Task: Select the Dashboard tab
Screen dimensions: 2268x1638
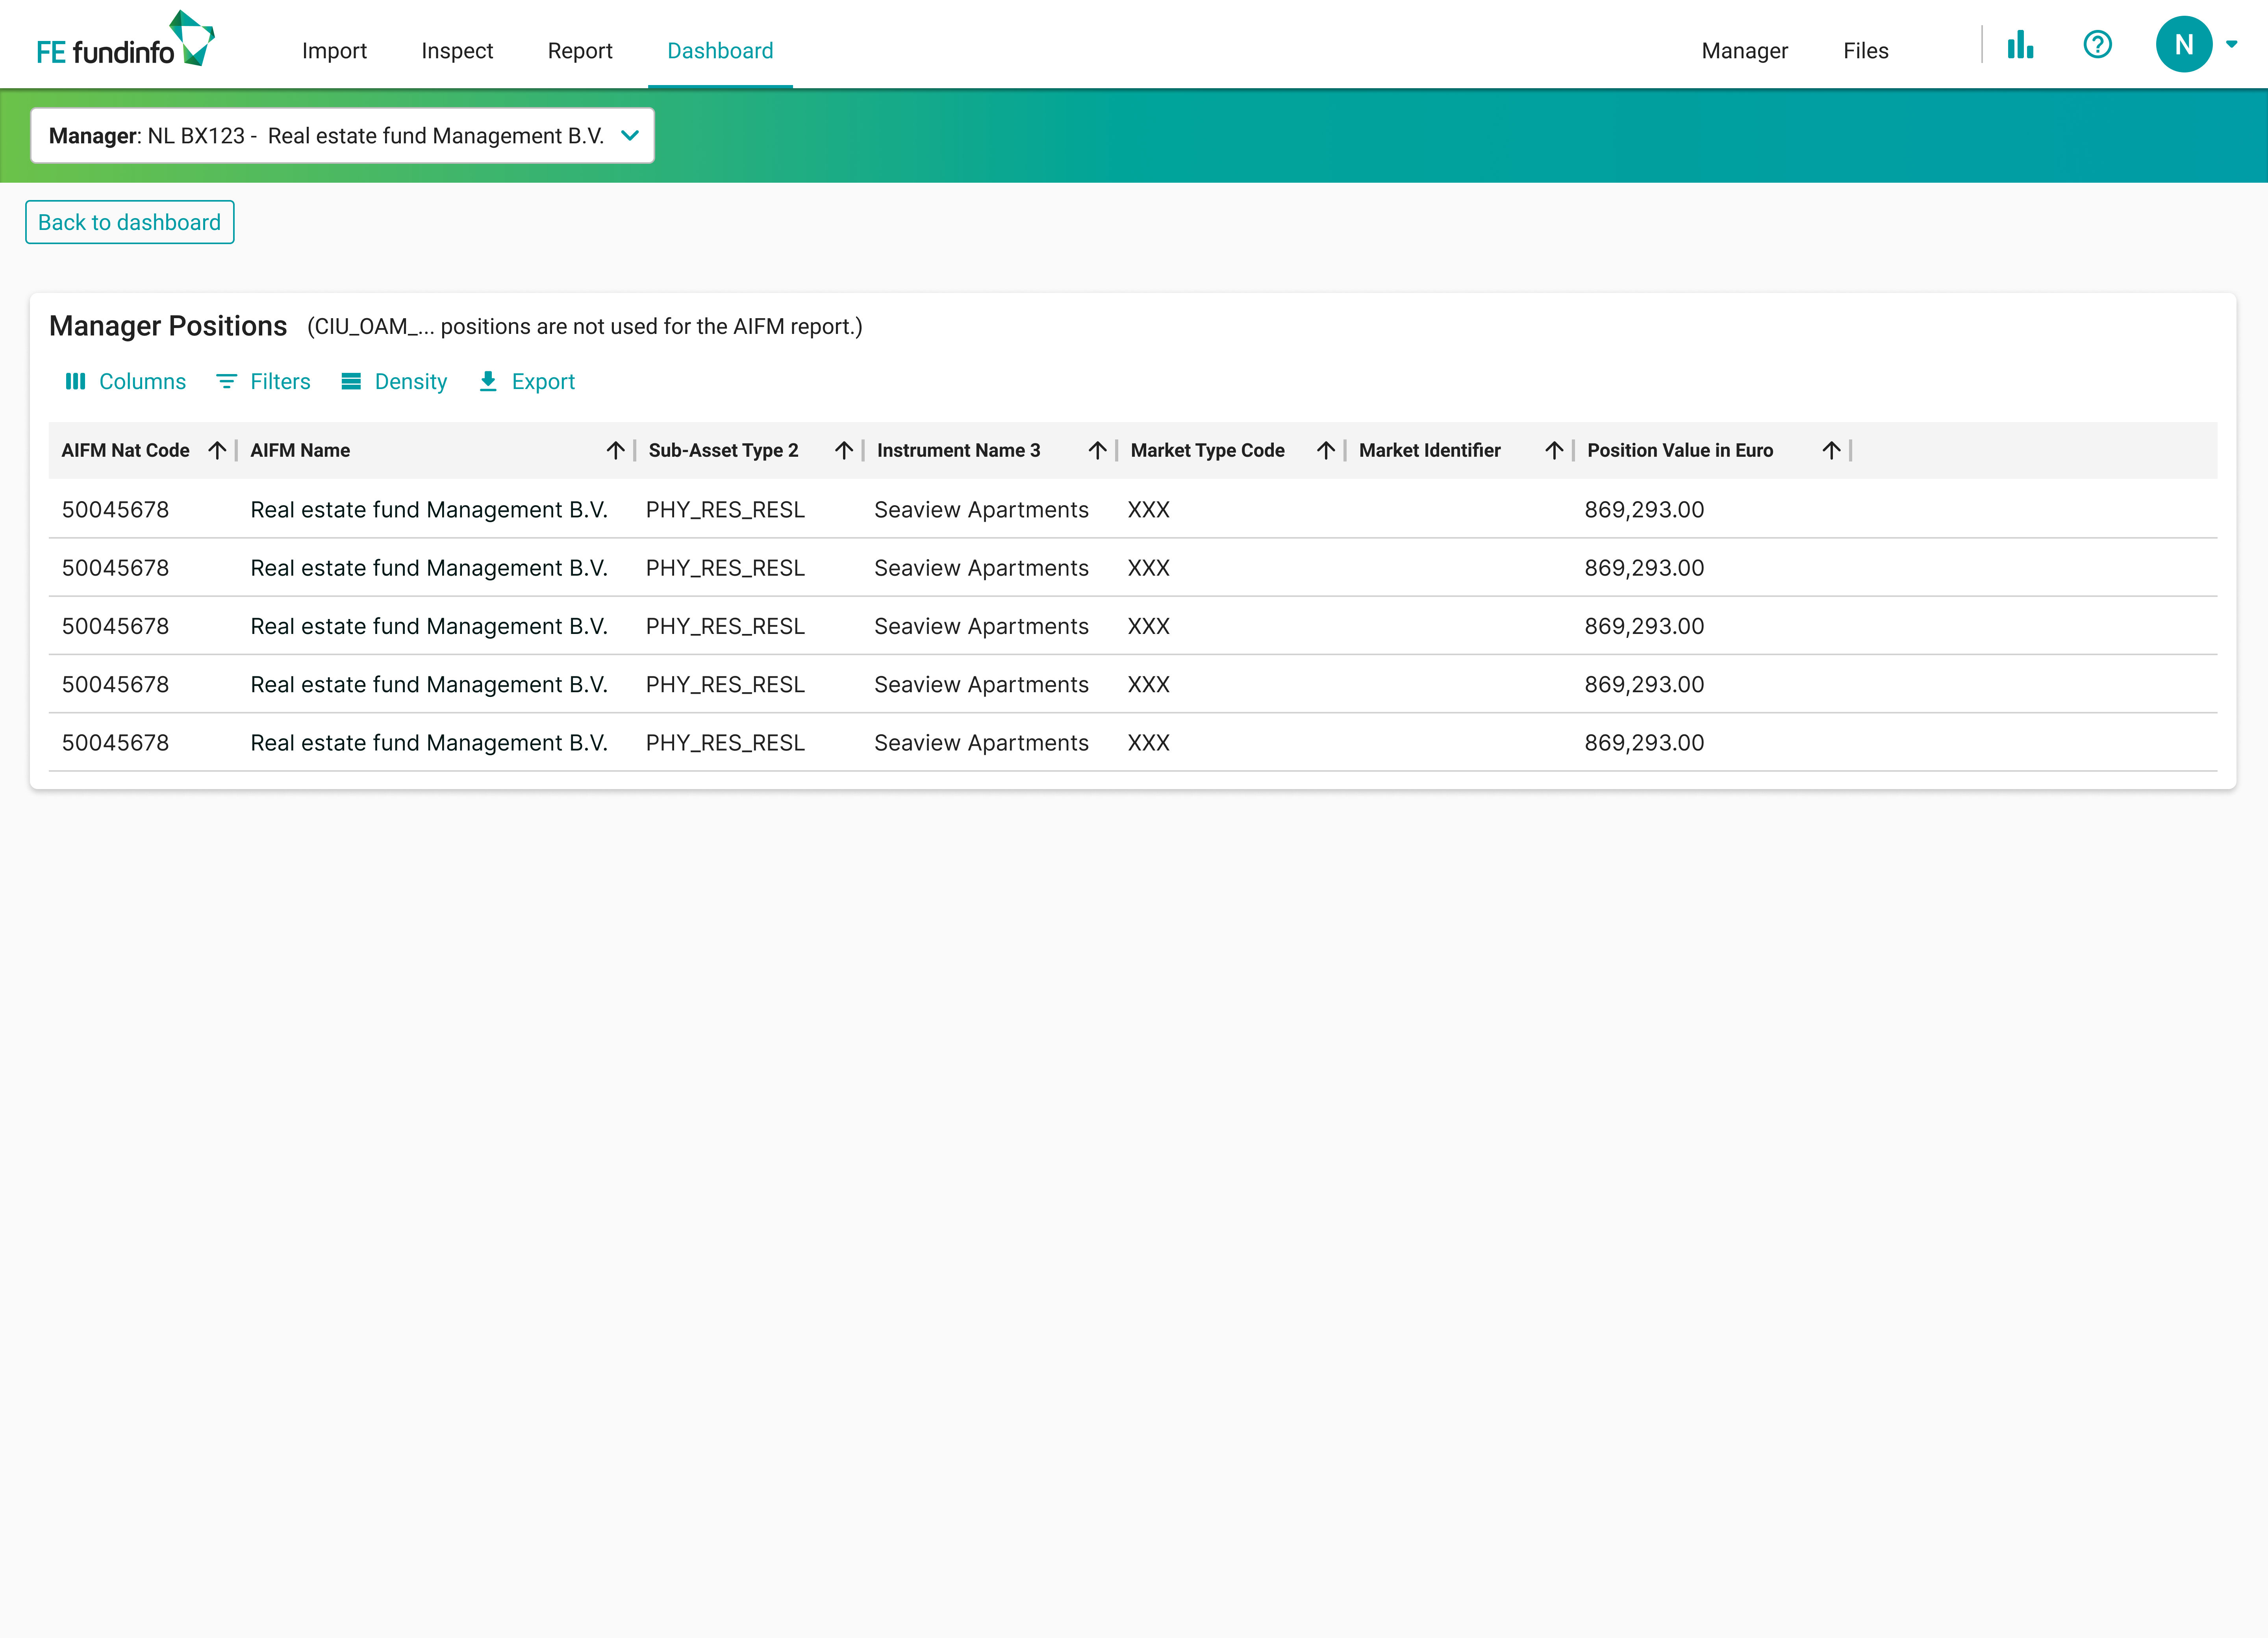Action: (x=720, y=51)
